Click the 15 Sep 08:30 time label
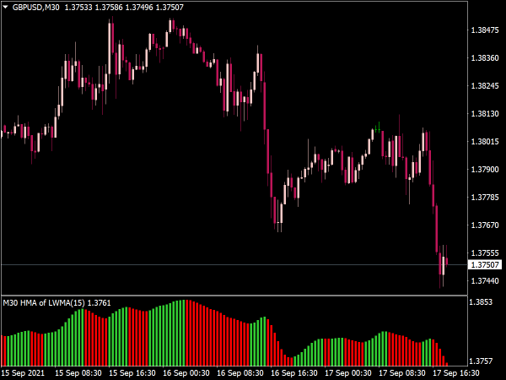This screenshot has height=380, width=506. [x=78, y=373]
